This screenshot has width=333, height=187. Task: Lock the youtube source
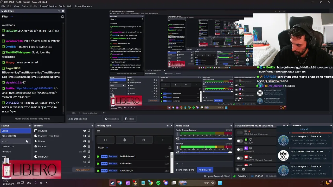pyautogui.click(x=89, y=131)
